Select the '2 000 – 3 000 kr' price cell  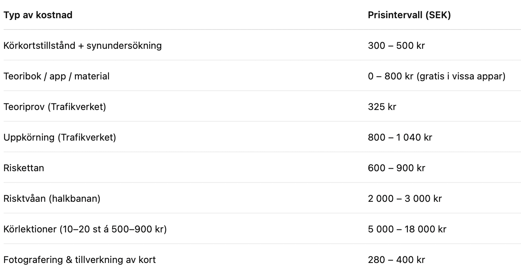(x=405, y=199)
